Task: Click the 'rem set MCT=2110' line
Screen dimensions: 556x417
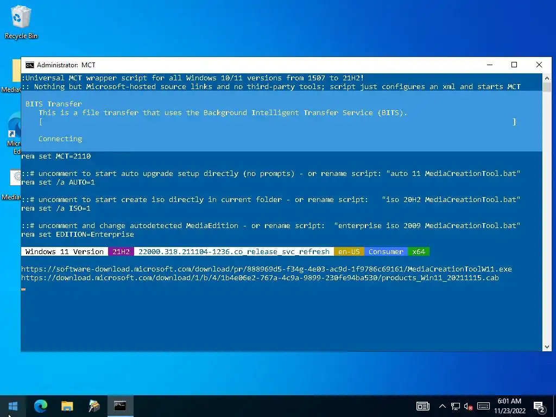Action: tap(56, 156)
